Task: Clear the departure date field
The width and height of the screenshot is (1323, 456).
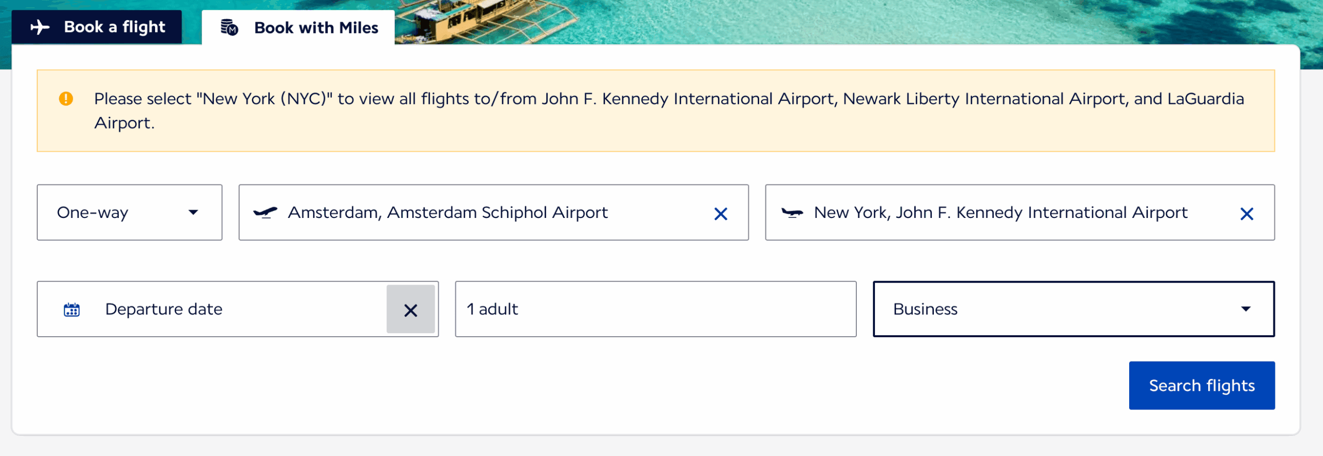Action: [410, 310]
